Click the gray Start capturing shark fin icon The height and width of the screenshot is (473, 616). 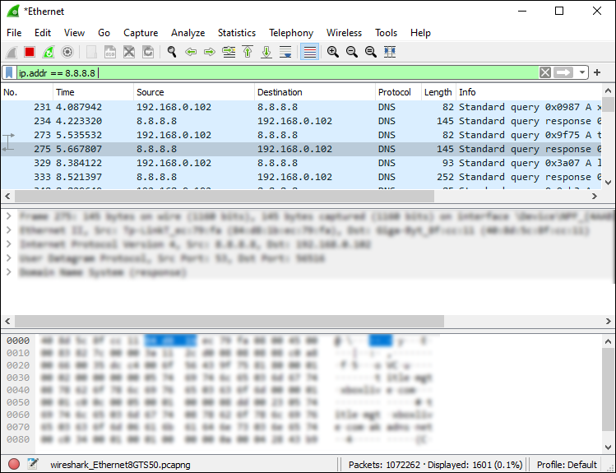(x=12, y=52)
